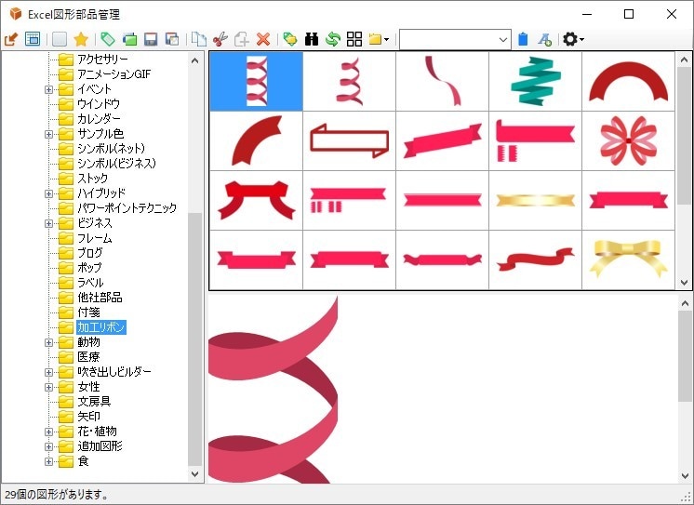The image size is (694, 505).
Task: Select the シンボル(ビジネス) folder
Action: point(117,164)
